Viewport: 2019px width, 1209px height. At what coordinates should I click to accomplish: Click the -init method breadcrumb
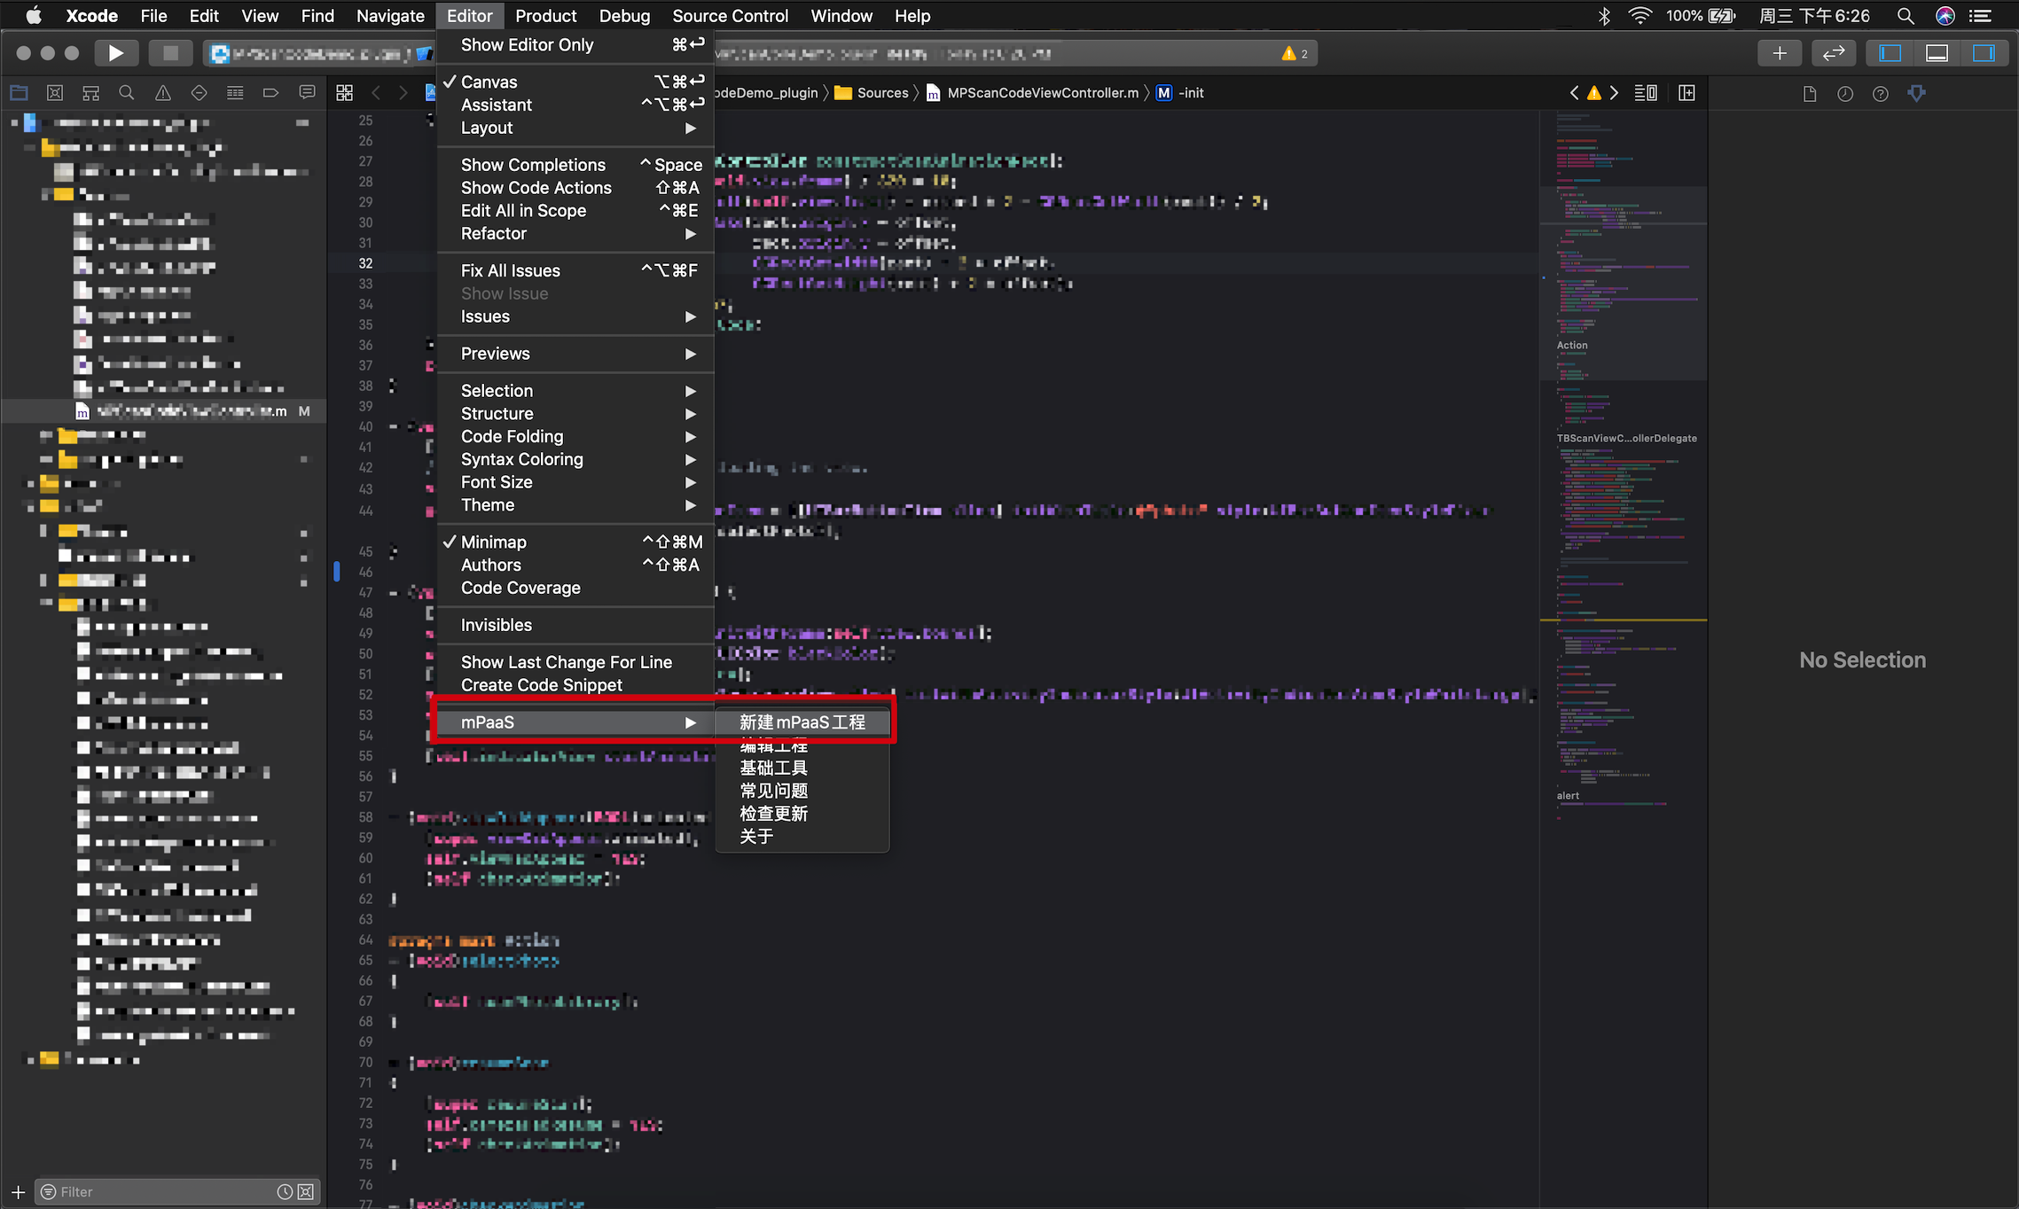tap(1180, 93)
